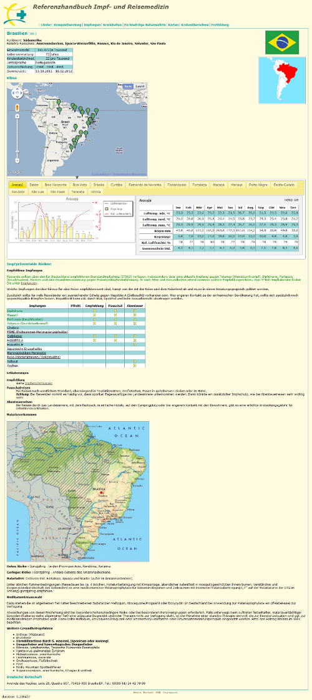Select the Curitiba climate tab
Screen dimensions: 312x700
[x=117, y=185]
